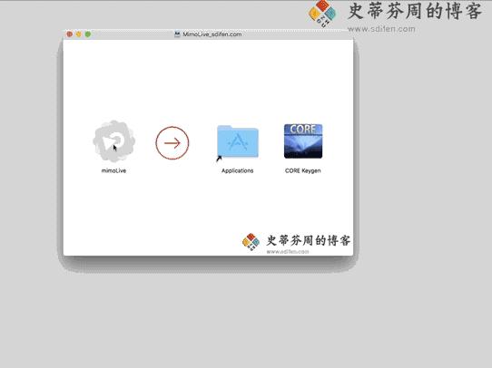Minimize the MimoLive_sdifen.com window

pos(79,34)
